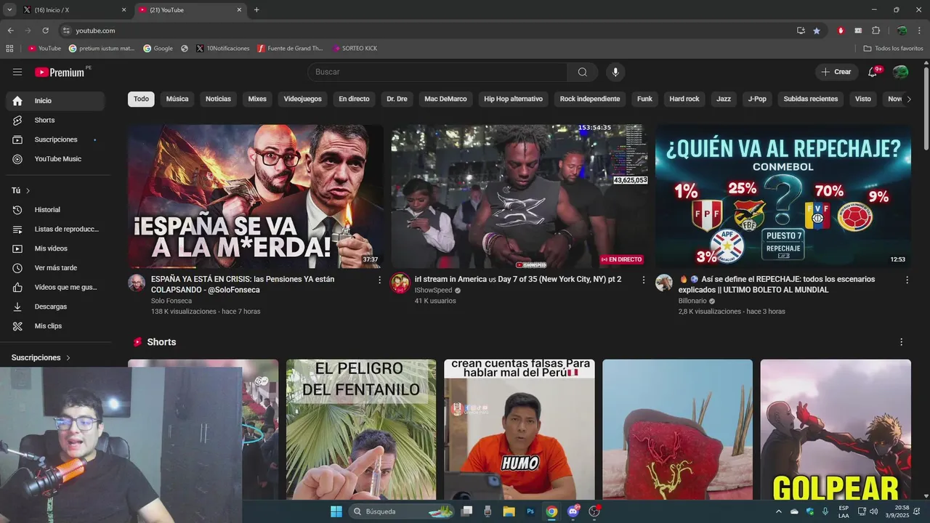Open the ¡España se va a la m*erda! thumbnail
Viewport: 930px width, 523px height.
(x=256, y=196)
